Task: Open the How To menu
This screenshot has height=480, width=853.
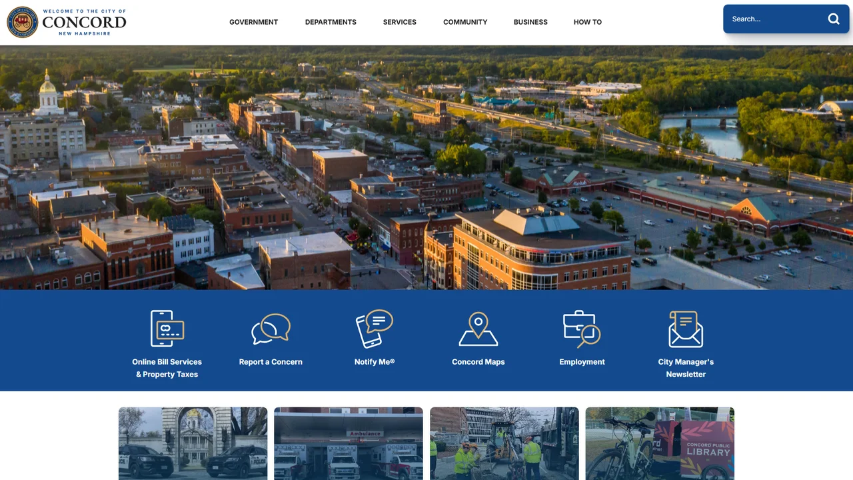Action: click(588, 22)
